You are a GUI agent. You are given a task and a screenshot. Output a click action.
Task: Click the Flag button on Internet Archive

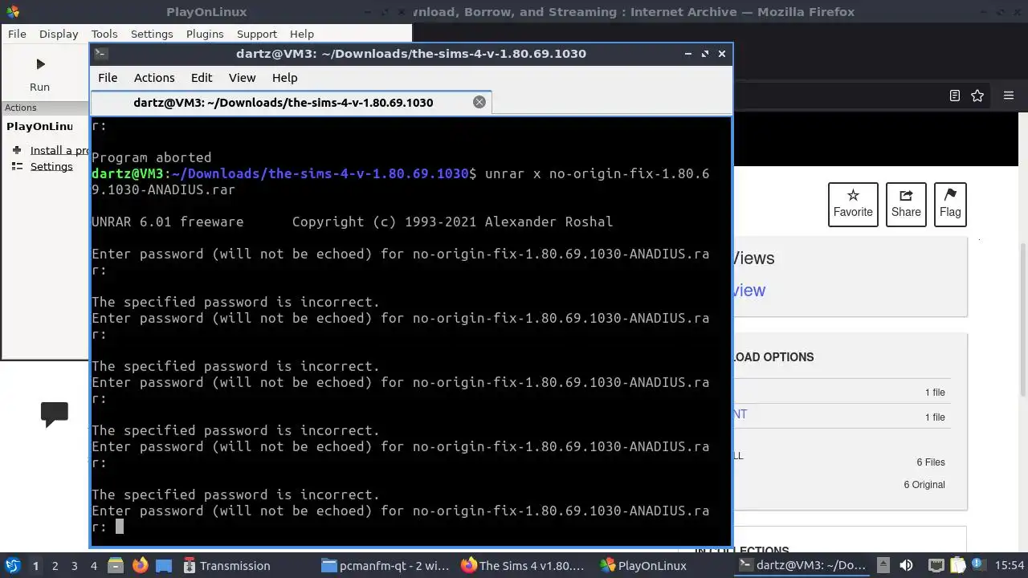point(950,204)
